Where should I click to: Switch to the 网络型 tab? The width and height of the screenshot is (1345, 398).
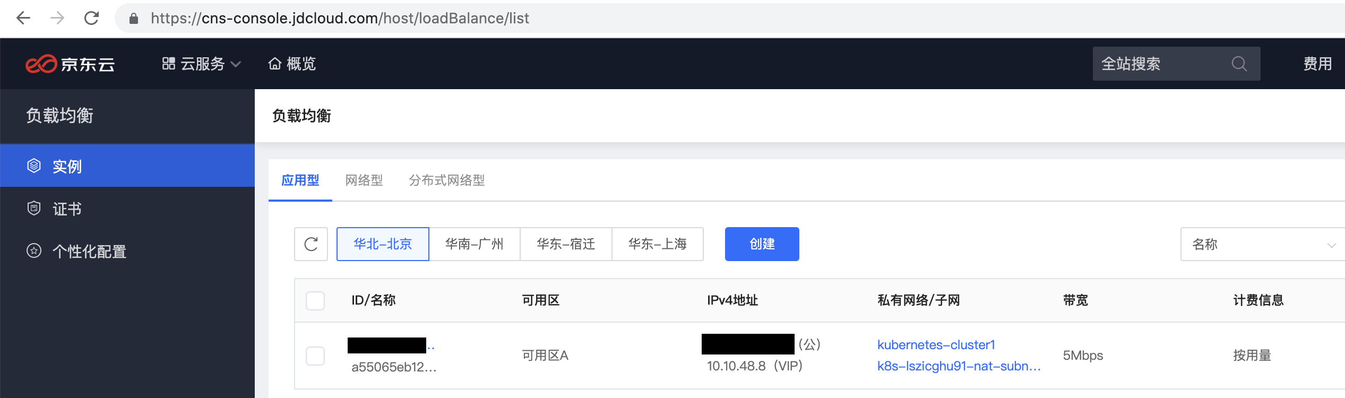tap(364, 180)
